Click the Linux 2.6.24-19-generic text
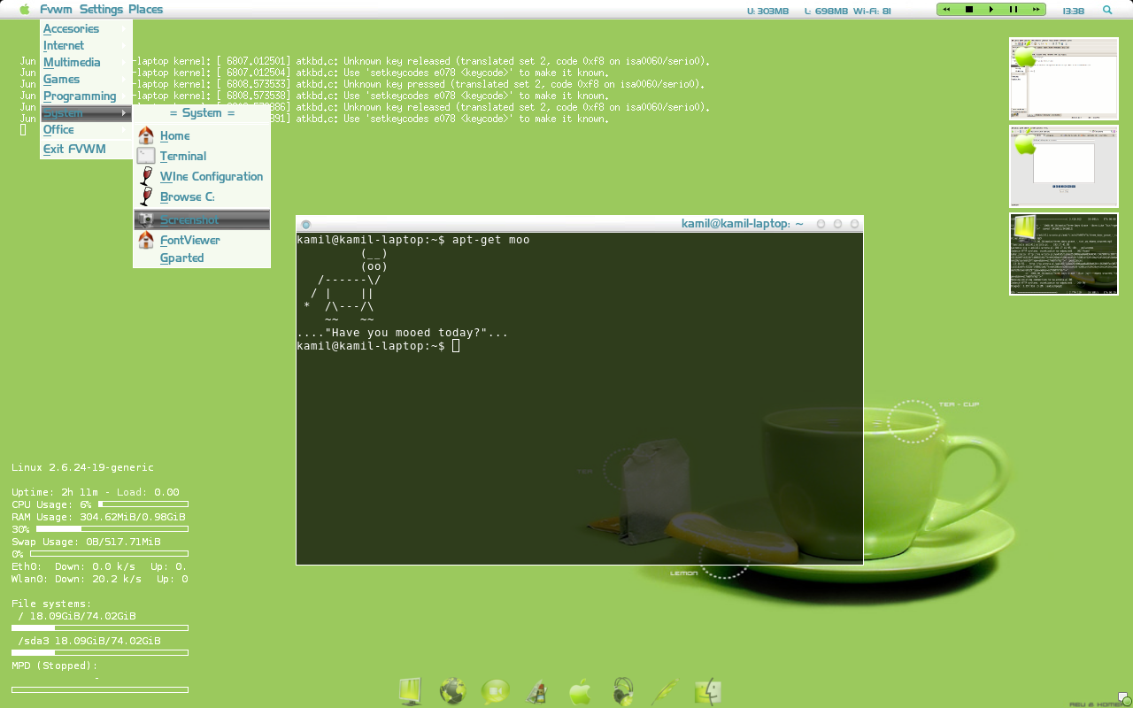Screen dimensions: 1133x708 tap(82, 467)
